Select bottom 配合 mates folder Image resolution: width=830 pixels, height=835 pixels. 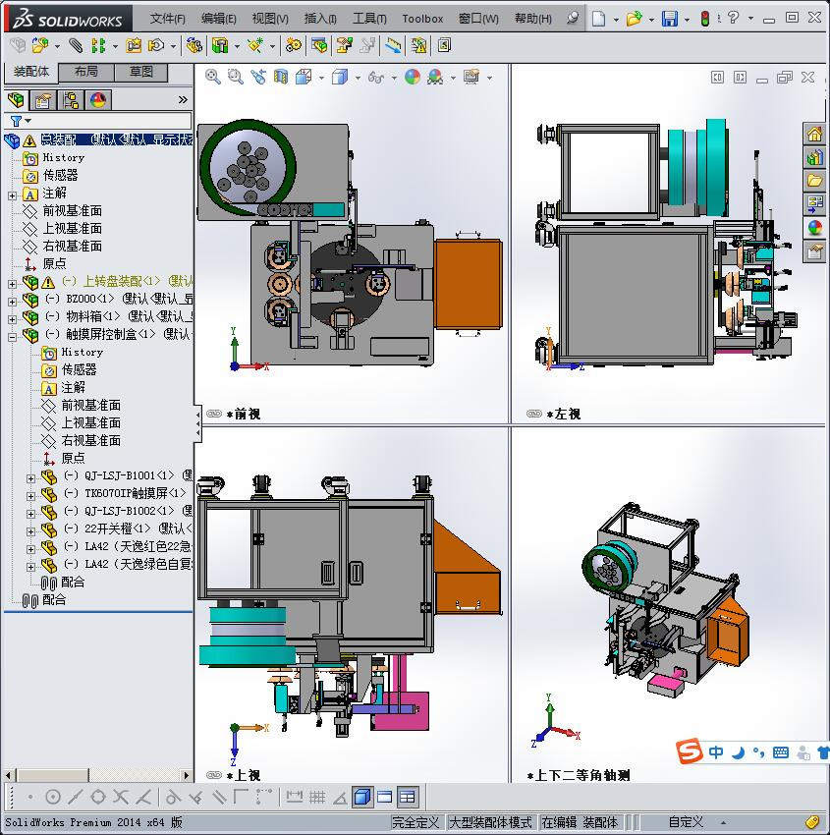pyautogui.click(x=54, y=600)
